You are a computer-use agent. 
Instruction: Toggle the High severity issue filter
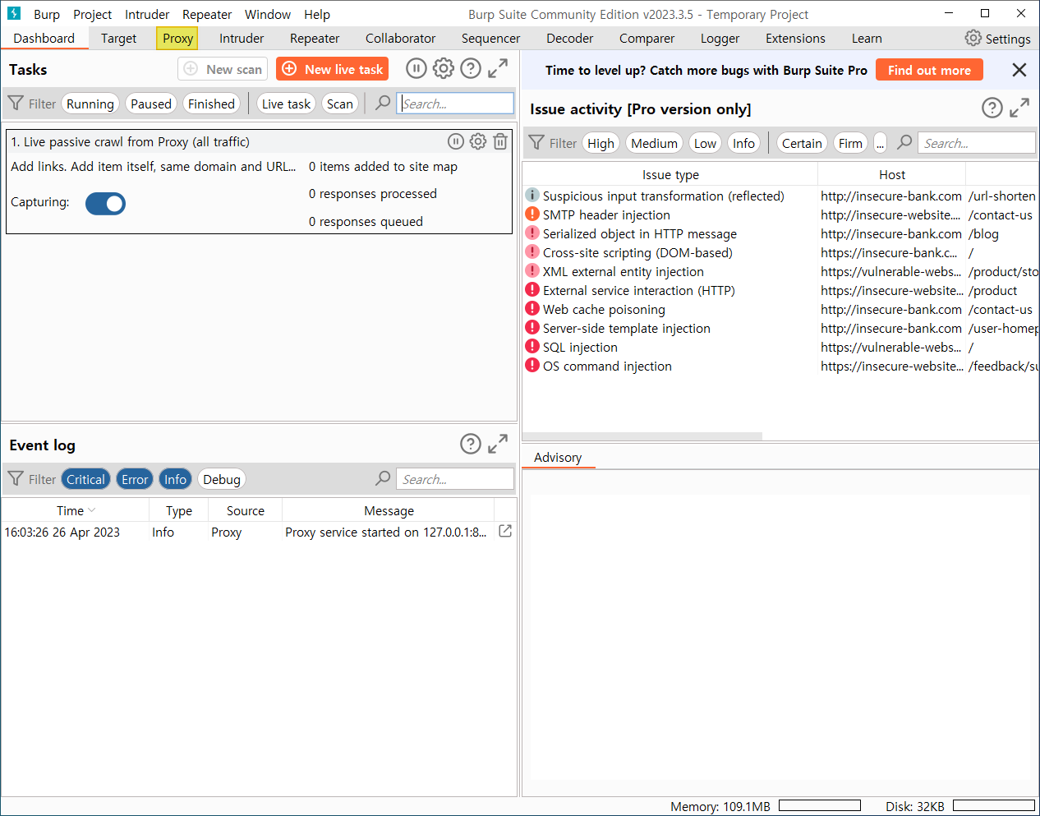pos(601,143)
